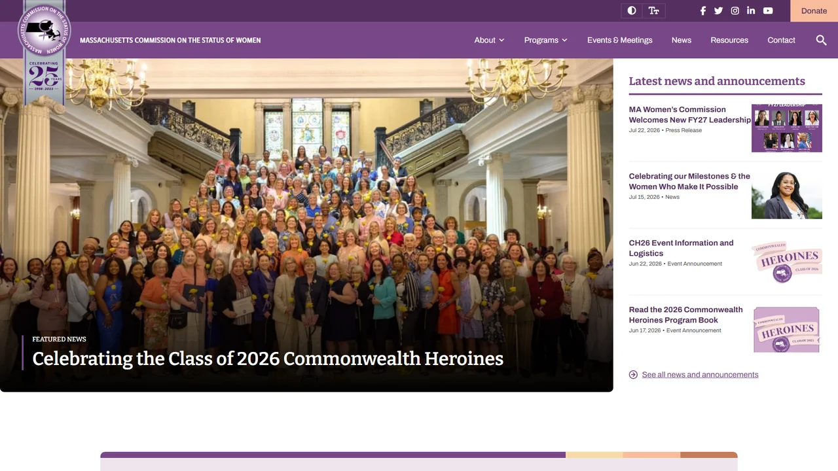The image size is (838, 471).
Task: Click the Jun 17, 2026 Event Announcement text
Action: point(675,330)
